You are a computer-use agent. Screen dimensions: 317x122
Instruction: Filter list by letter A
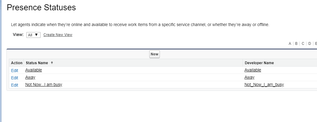[x=290, y=44]
